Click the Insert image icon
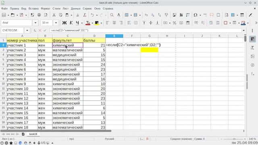This screenshot has height=145, width=258. click(x=175, y=15)
